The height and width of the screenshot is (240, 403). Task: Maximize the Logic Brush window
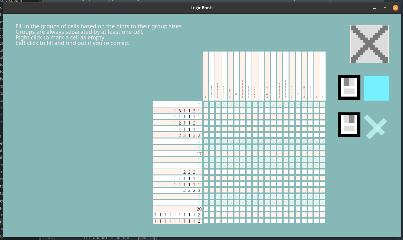[x=385, y=8]
